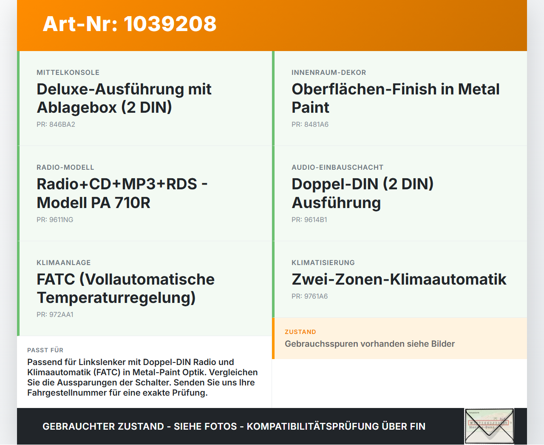The width and height of the screenshot is (544, 445).
Task: Click the 'PR: 9614B1' code
Action: pyautogui.click(x=309, y=220)
